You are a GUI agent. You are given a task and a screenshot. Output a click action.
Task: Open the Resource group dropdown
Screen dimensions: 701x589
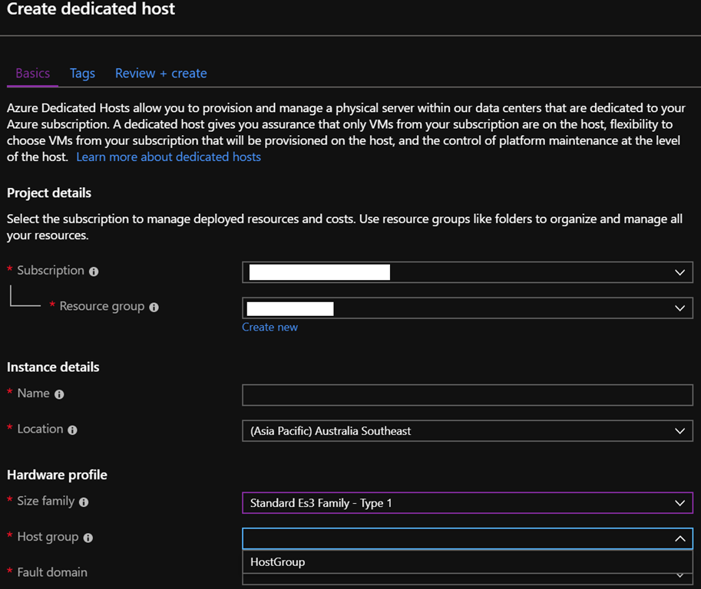(679, 308)
